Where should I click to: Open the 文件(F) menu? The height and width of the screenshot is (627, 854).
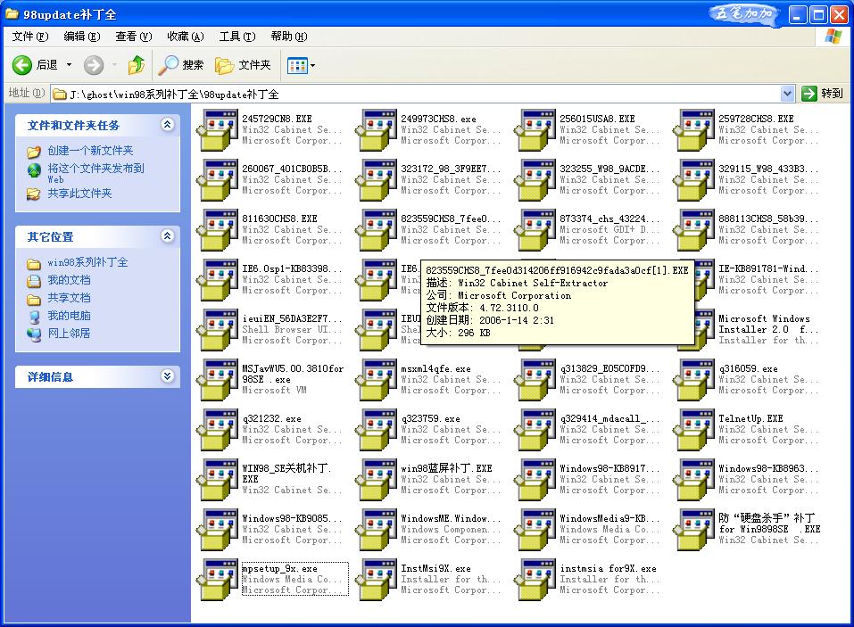pyautogui.click(x=30, y=37)
